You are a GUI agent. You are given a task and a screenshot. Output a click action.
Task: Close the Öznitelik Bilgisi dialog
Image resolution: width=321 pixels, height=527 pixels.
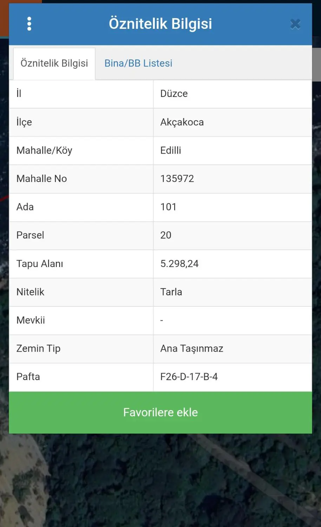click(295, 24)
